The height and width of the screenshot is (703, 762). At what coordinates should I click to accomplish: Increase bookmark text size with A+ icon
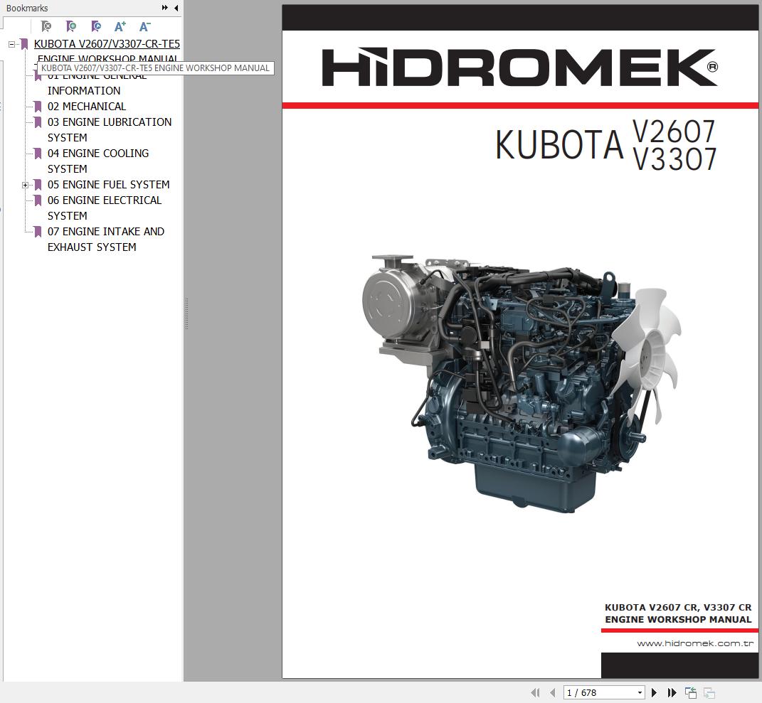[x=120, y=27]
